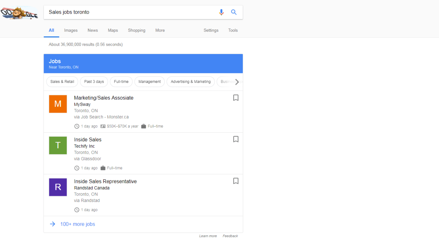This screenshot has width=439, height=240.
Task: Click clock icon on MySway listing
Action: coord(77,126)
